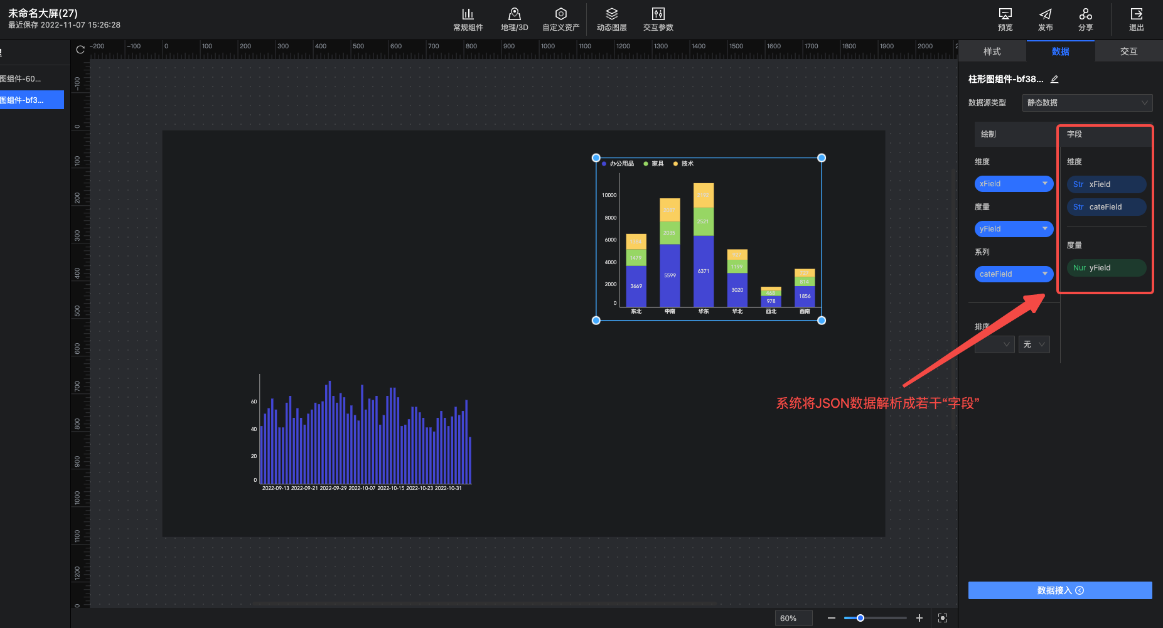Open the cateField series dropdown
This screenshot has height=628, width=1163.
point(1013,274)
